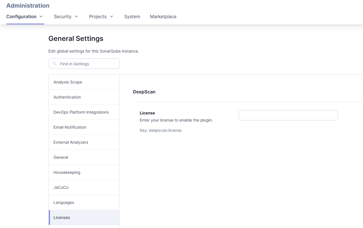Select the External Analyzers category
Screen dimensions: 363x228
point(84,142)
